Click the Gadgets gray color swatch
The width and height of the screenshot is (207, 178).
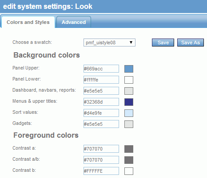tap(129, 124)
